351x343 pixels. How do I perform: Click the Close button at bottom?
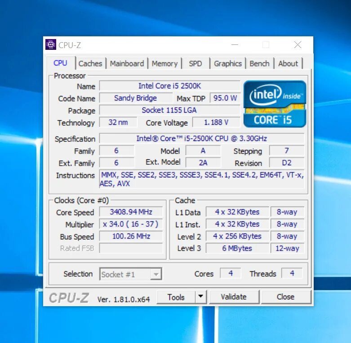(286, 297)
